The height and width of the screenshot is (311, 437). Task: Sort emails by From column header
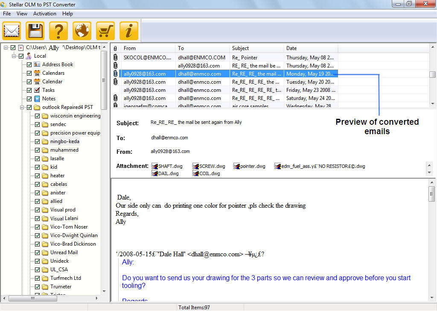coord(148,48)
